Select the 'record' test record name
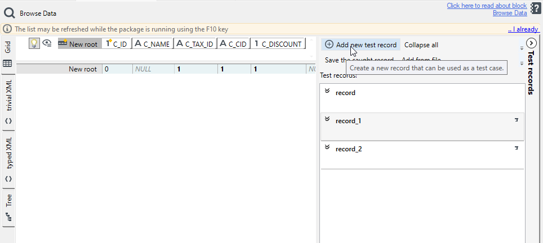The image size is (543, 243). tap(345, 93)
